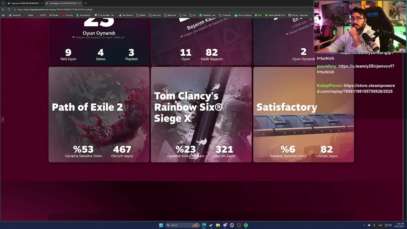Open the Kick bookmark
407x229 pixels.
(258, 15)
